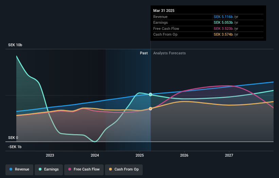The image size is (279, 178).
Task: Click the teal Earnings legend dot
Action: point(40,169)
